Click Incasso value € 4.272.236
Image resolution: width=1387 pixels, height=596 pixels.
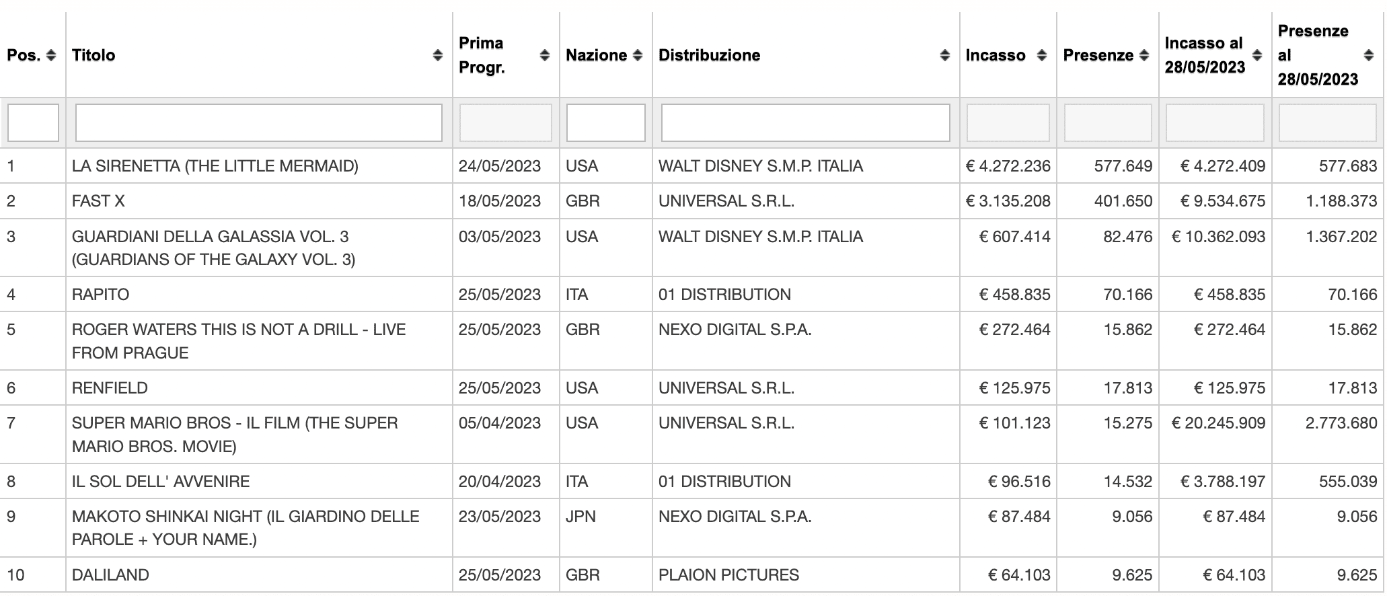(1008, 166)
